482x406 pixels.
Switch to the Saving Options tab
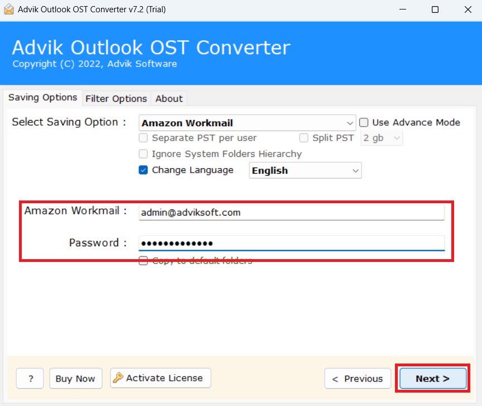(x=43, y=98)
